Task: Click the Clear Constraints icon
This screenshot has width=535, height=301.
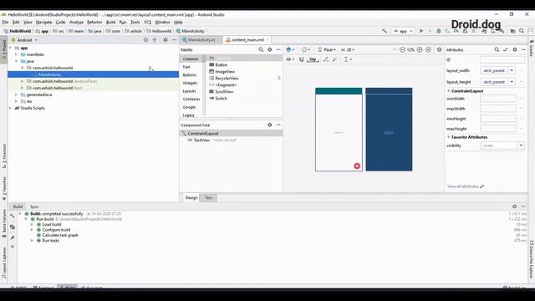Action: pos(326,59)
